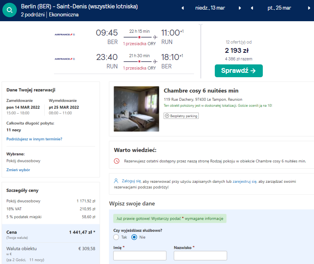Open the zarejestruj się link
The height and width of the screenshot is (264, 314).
pos(244,182)
